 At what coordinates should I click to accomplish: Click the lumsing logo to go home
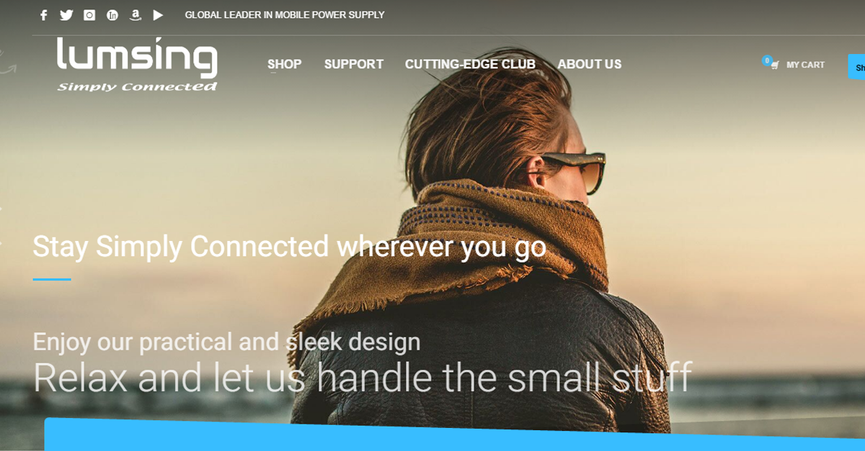coord(137,65)
